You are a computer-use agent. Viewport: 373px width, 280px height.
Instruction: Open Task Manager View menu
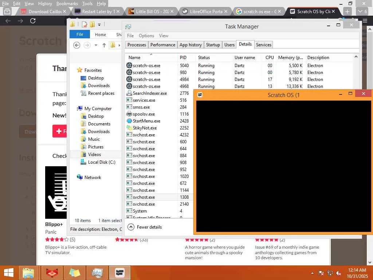tap(164, 36)
